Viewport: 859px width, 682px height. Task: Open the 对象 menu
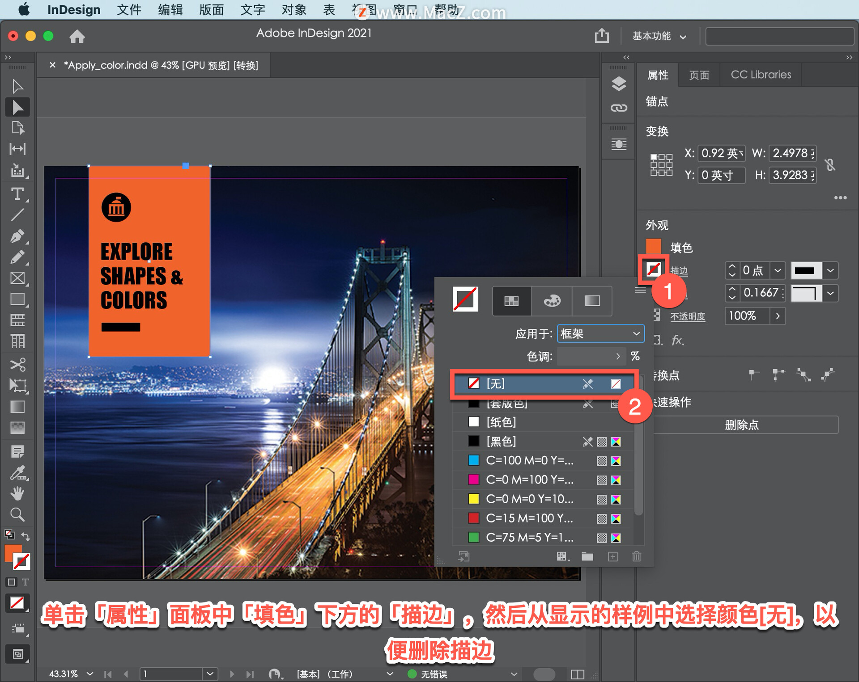(294, 10)
